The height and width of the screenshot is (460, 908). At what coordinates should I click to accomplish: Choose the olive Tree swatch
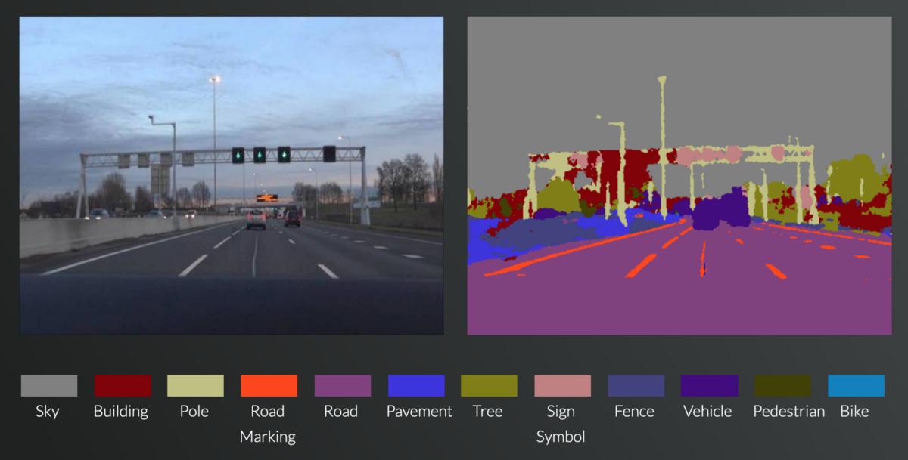pyautogui.click(x=489, y=386)
